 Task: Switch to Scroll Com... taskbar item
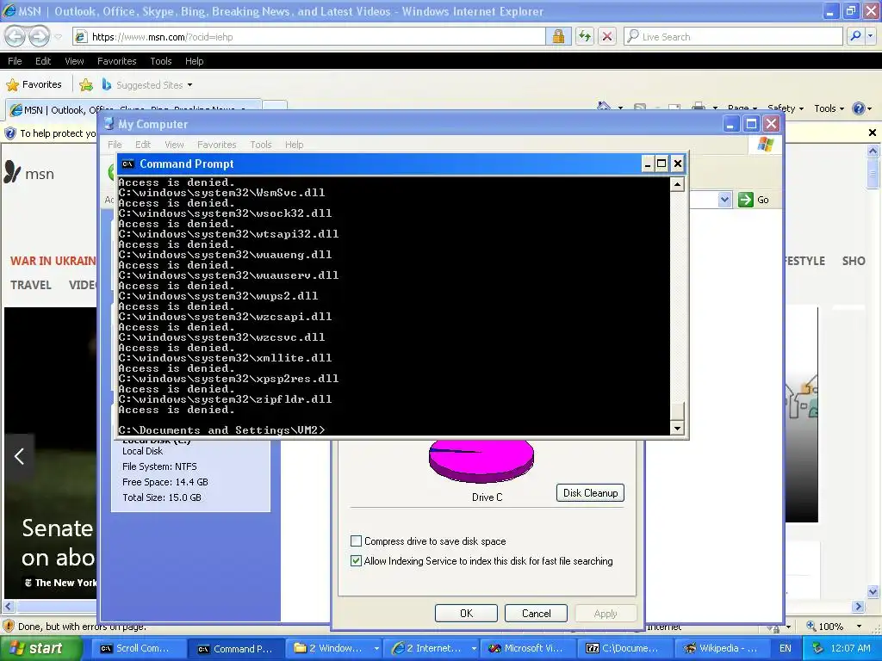(138, 648)
